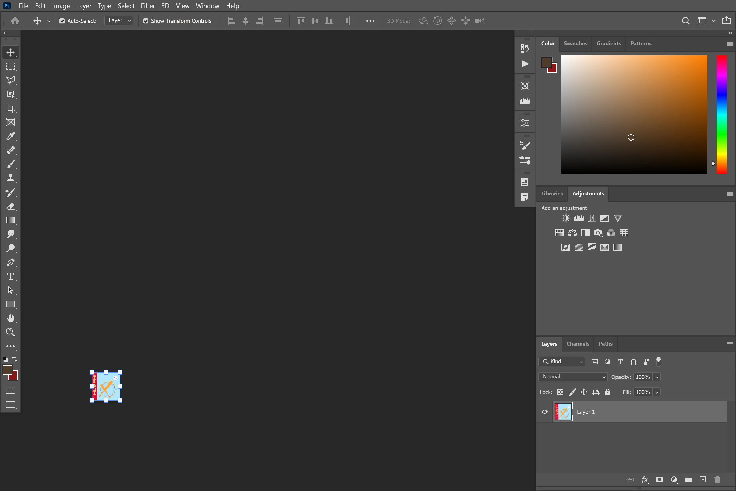The image size is (736, 491).
Task: Click the Zoom tool
Action: [x=10, y=332]
